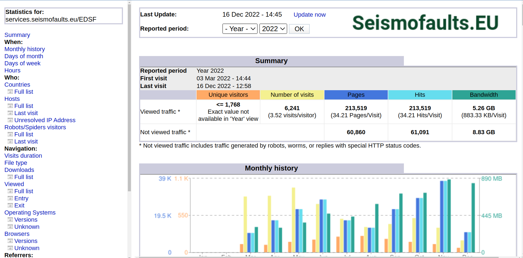Click the Operating Systems Versions icon
523x258 pixels.
[11, 219]
